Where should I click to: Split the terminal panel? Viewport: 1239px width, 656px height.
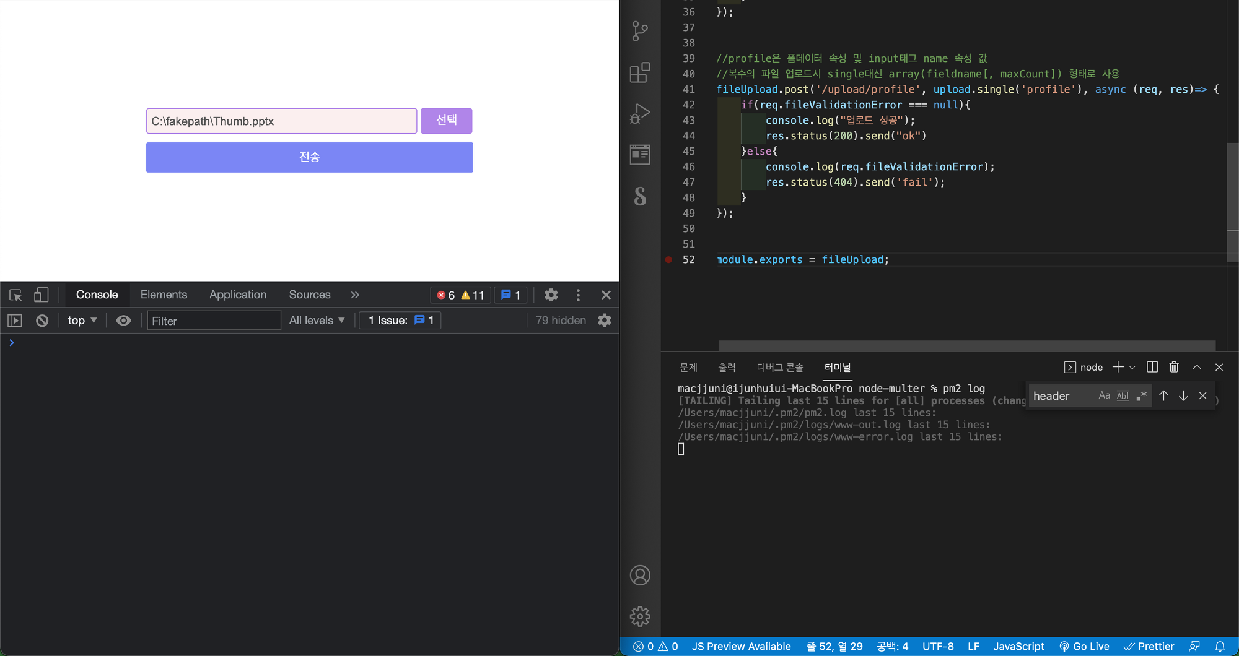coord(1152,367)
